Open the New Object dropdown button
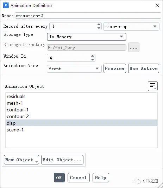The width and height of the screenshot is (163, 188). (x=21, y=160)
